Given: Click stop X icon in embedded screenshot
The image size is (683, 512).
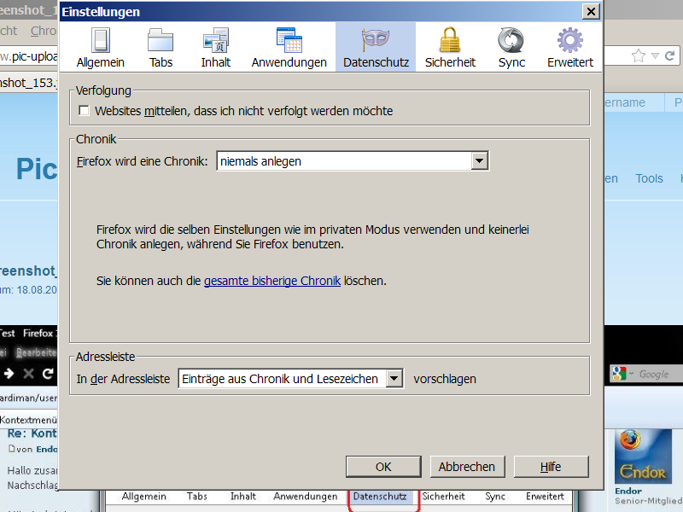Looking at the screenshot, I should pyautogui.click(x=28, y=374).
